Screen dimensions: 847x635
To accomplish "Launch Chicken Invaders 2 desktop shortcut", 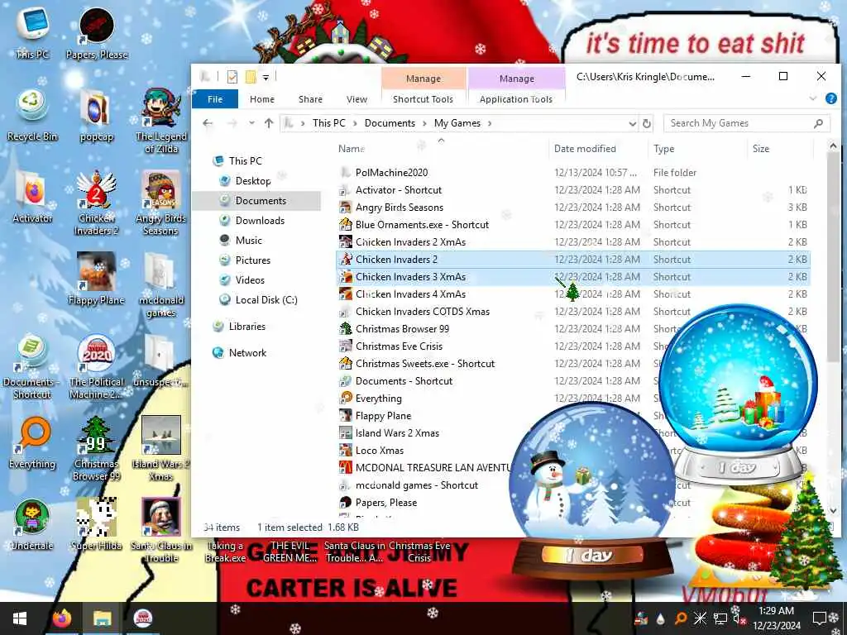I will [97, 203].
